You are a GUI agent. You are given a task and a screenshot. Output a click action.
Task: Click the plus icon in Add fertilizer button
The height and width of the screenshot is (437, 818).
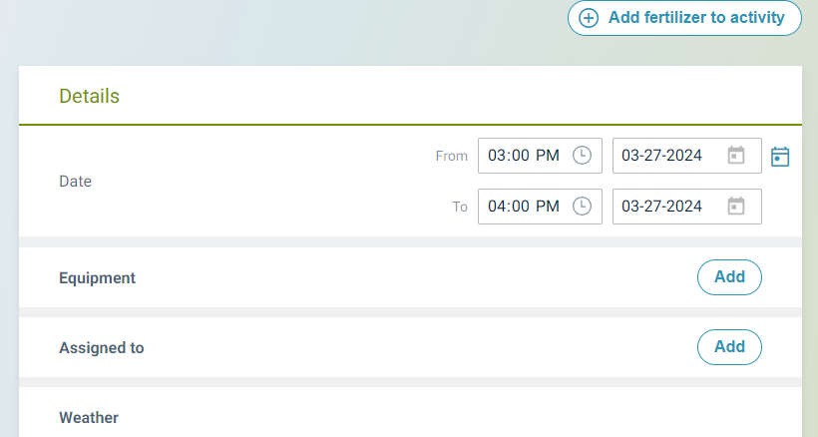point(590,18)
